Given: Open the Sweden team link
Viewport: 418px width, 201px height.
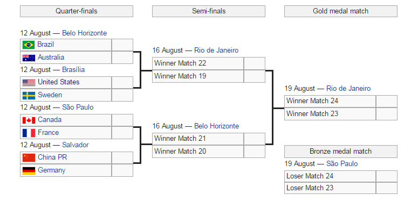Looking at the screenshot, I should [50, 95].
